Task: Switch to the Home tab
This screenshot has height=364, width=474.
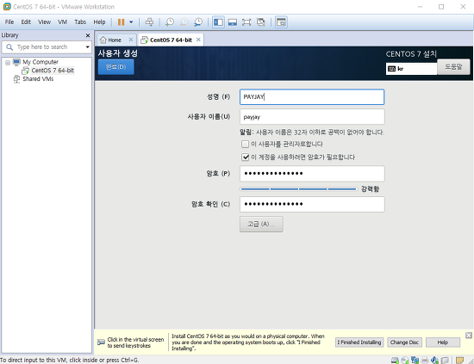Action: pos(115,40)
